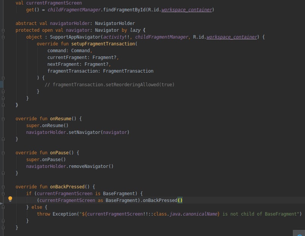Click the activity!! argument

(116, 37)
